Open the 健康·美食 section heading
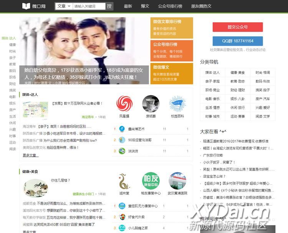 point(30,172)
